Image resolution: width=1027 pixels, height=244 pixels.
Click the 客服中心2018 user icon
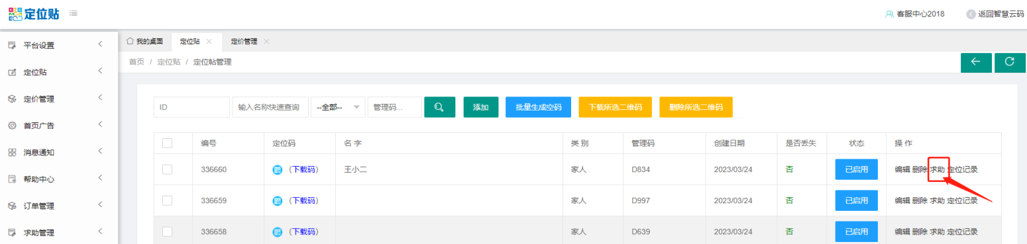pyautogui.click(x=889, y=14)
